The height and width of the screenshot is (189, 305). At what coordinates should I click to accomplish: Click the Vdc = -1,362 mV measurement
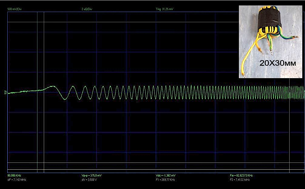tap(165, 176)
